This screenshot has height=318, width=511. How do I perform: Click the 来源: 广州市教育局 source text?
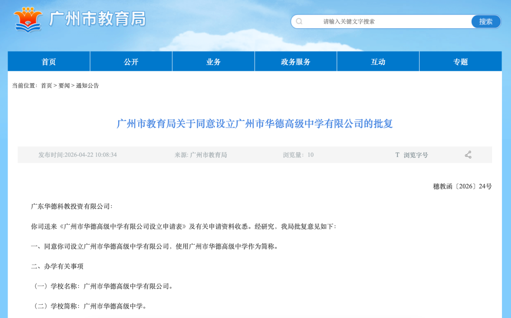point(201,155)
